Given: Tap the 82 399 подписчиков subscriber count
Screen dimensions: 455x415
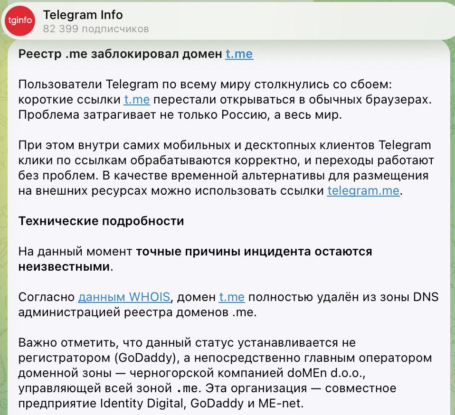Looking at the screenshot, I should point(96,29).
